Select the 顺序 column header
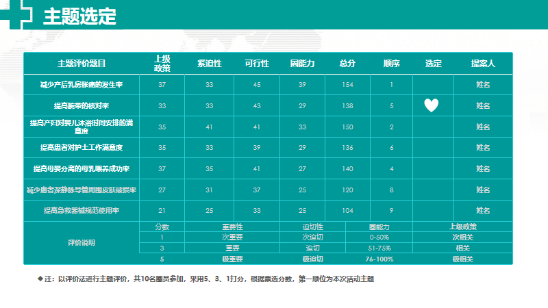This screenshot has height=308, width=548. pyautogui.click(x=391, y=64)
